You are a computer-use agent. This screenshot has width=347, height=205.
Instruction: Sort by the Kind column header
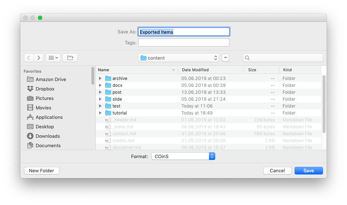click(x=300, y=70)
